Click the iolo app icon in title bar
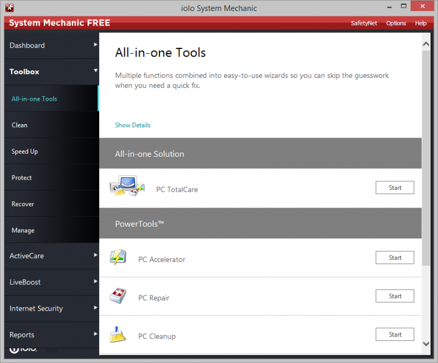Viewport: 438px width, 363px height. click(x=9, y=8)
